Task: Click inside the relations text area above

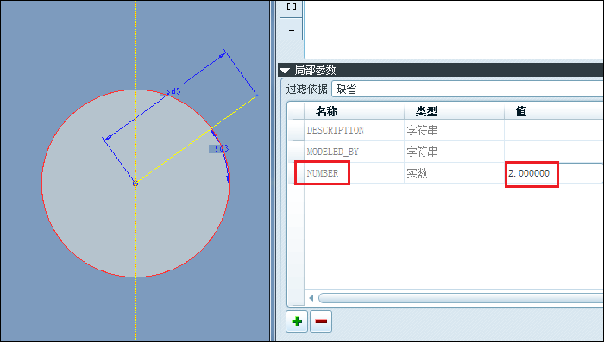Action: point(453,29)
